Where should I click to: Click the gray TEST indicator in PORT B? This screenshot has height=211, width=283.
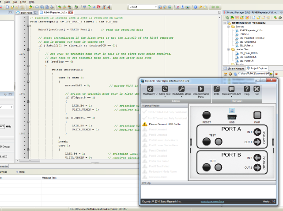pos(219,167)
